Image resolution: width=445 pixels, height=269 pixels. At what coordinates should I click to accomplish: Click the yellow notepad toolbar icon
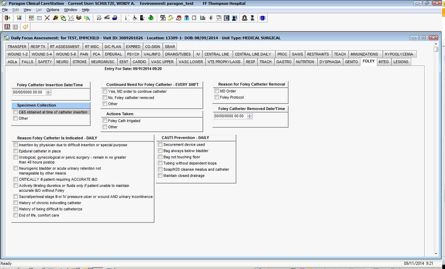coord(171,18)
